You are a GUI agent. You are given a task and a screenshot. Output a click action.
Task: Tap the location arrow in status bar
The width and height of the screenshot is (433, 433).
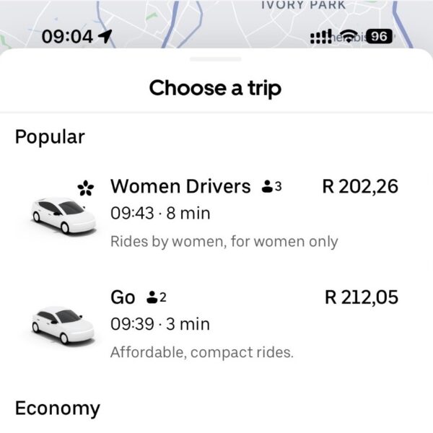[x=106, y=36]
